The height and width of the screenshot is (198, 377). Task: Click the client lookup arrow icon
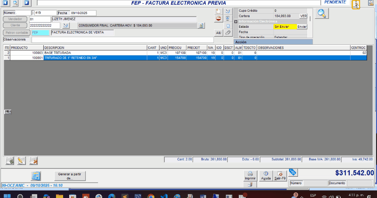[65, 25]
